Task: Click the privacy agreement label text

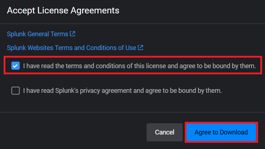Action: 122,91
